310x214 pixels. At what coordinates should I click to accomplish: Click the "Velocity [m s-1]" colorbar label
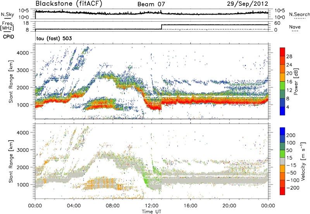[x=303, y=161]
